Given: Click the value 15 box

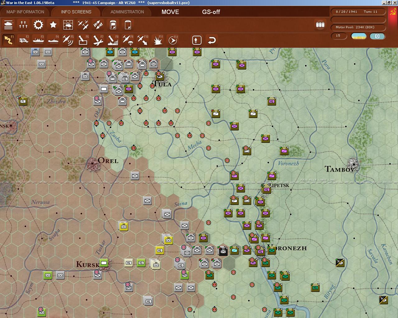Looking at the screenshot, I should tap(338, 36).
